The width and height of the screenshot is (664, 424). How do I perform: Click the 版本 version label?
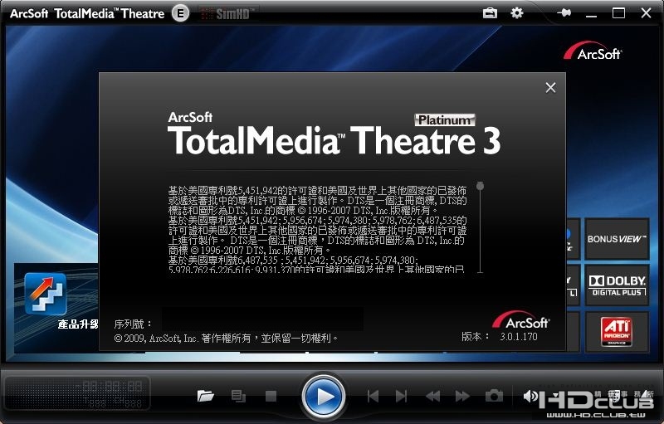(x=475, y=337)
